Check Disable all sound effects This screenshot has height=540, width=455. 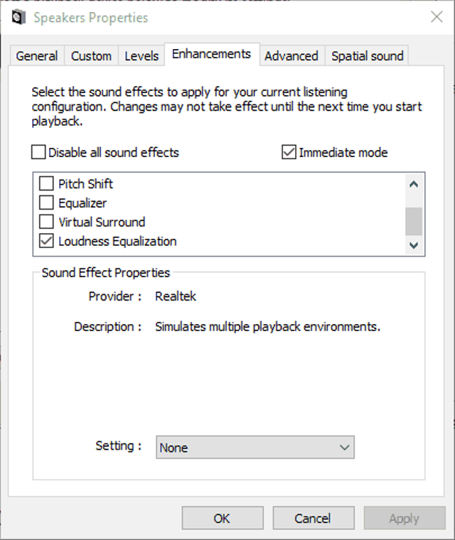tap(39, 153)
